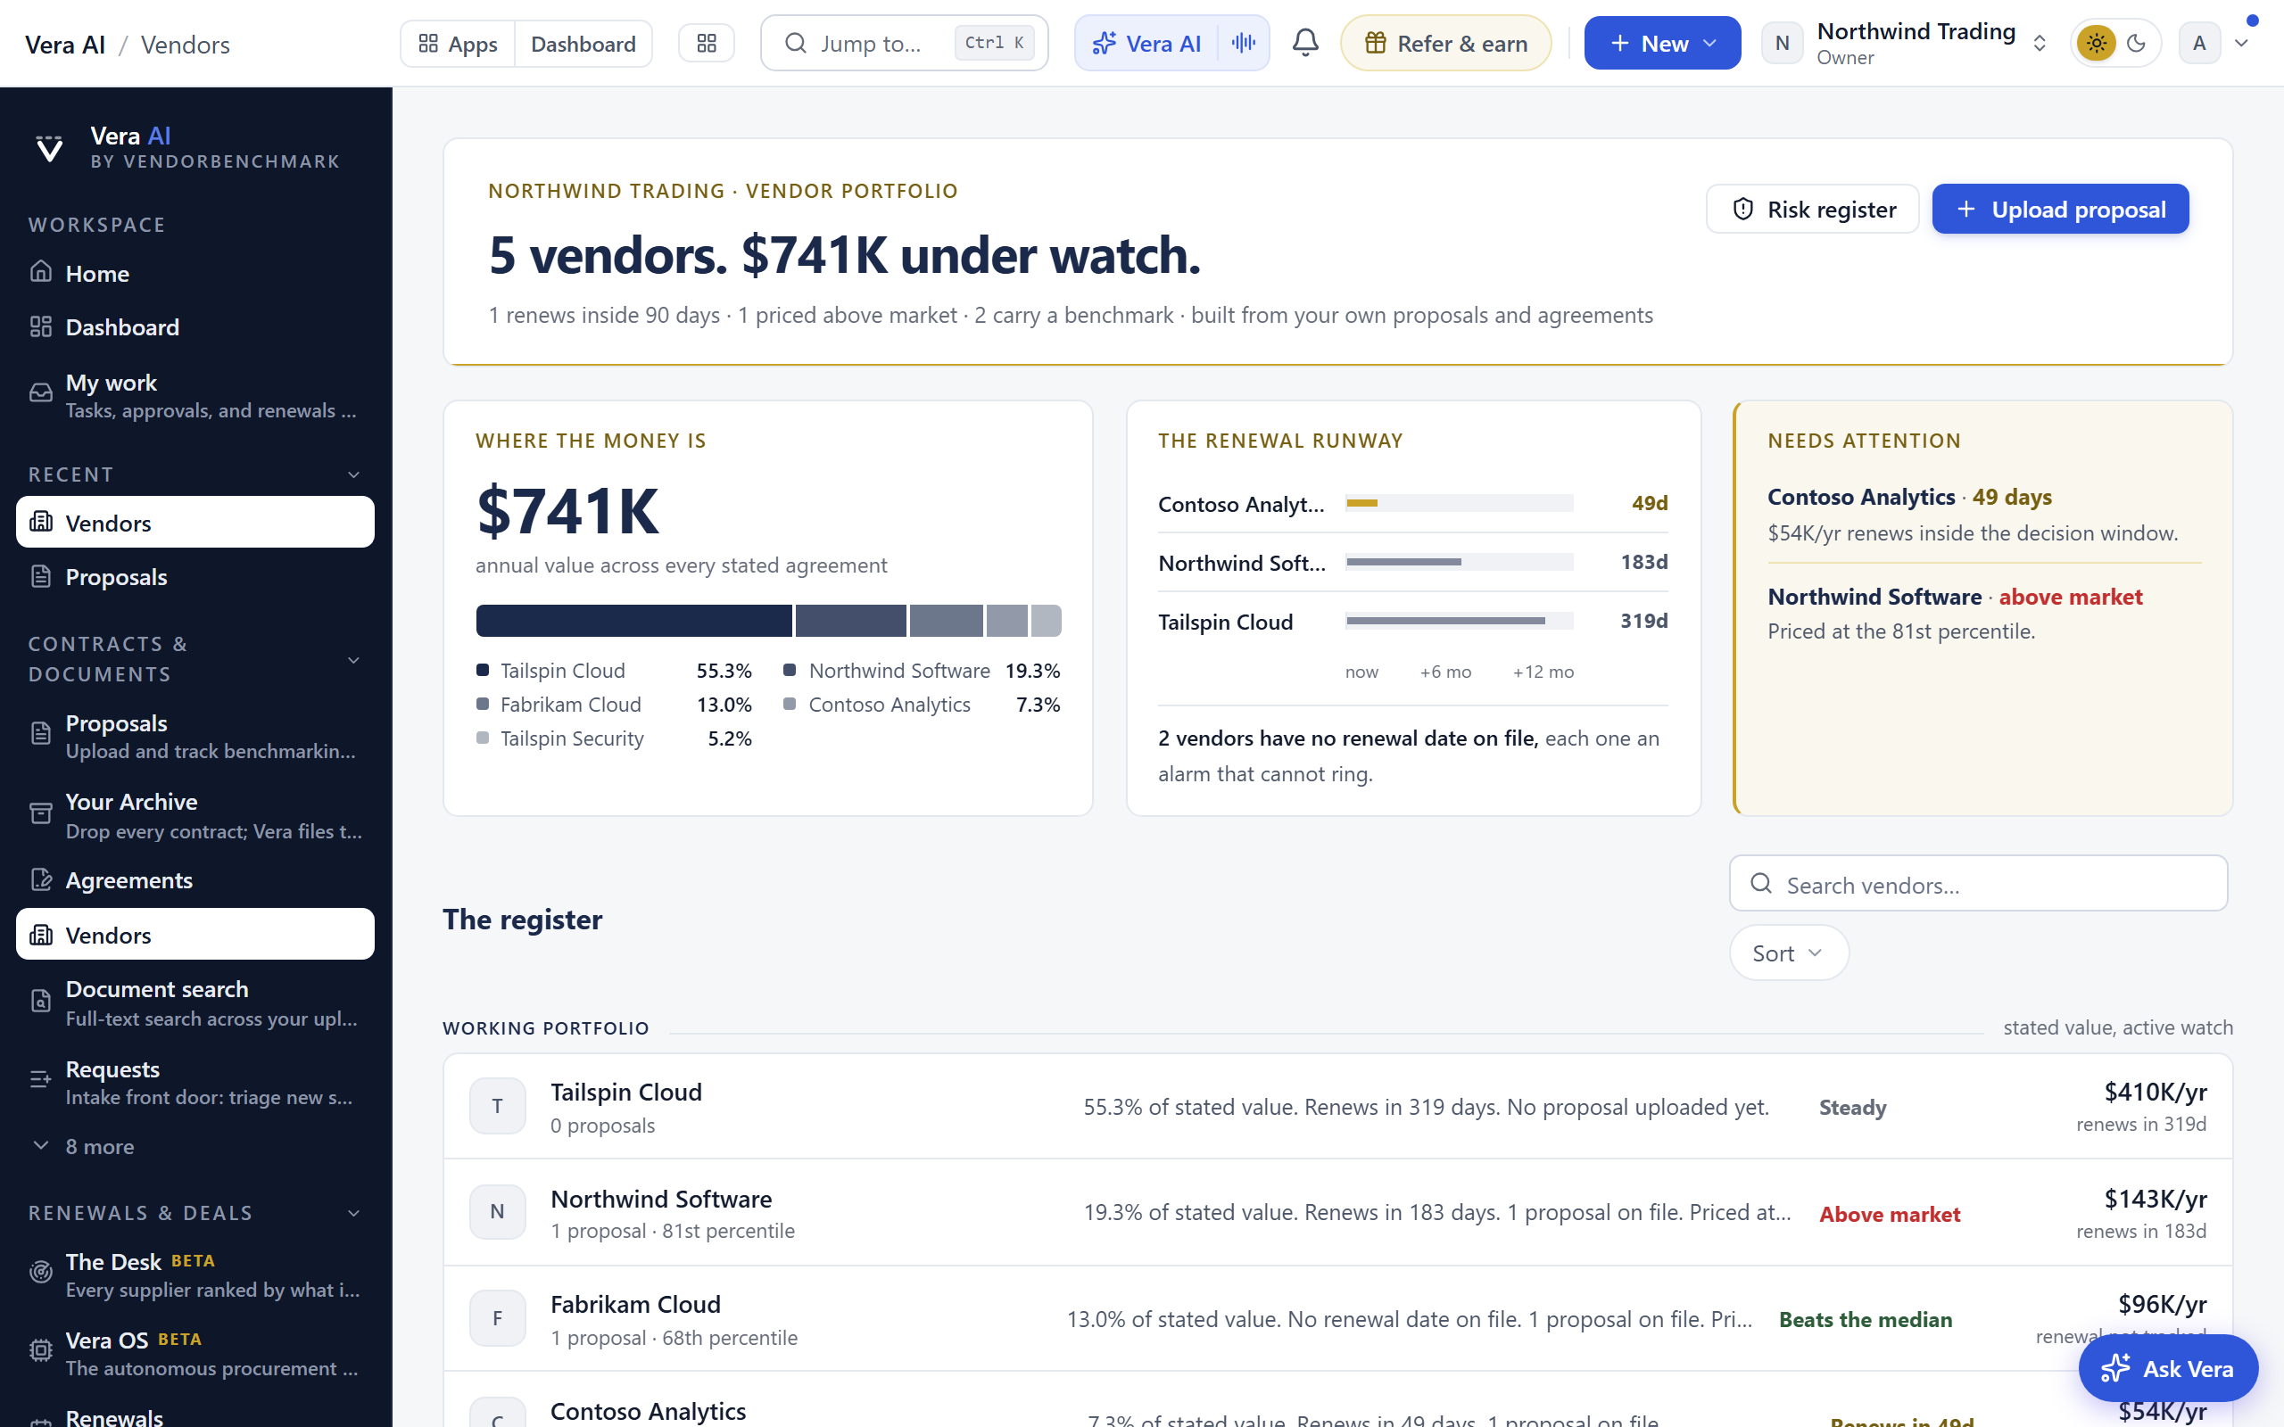2284x1427 pixels.
Task: Open the Sort dropdown
Action: click(1788, 953)
